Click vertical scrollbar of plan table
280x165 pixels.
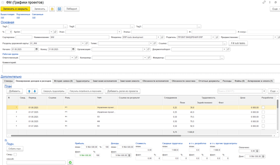click(x=277, y=104)
